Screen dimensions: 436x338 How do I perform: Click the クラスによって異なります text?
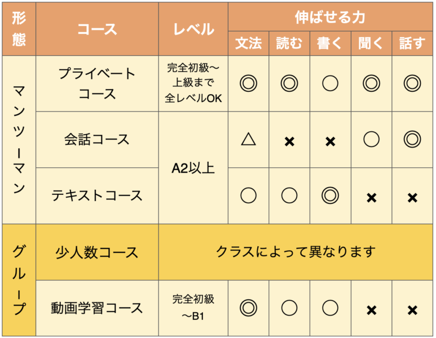pyautogui.click(x=296, y=252)
